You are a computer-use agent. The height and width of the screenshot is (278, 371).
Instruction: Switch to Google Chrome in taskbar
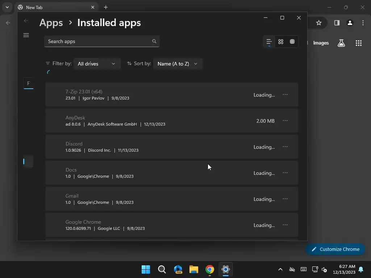tap(210, 269)
